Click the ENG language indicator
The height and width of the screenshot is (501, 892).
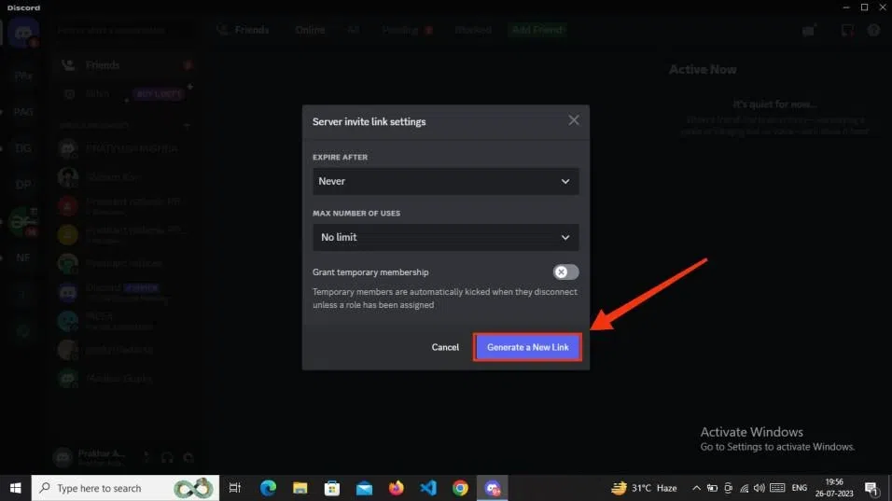click(x=799, y=488)
